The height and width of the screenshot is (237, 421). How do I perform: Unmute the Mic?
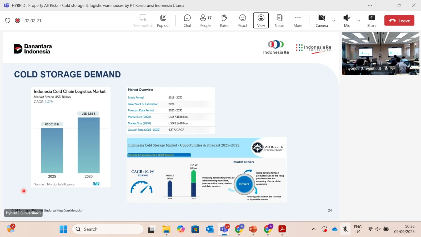point(347,21)
